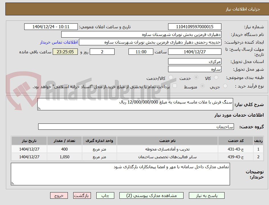This screenshot has width=269, height=205.
Task: Click the تاریخ نیاز column header
Action: coord(29,141)
